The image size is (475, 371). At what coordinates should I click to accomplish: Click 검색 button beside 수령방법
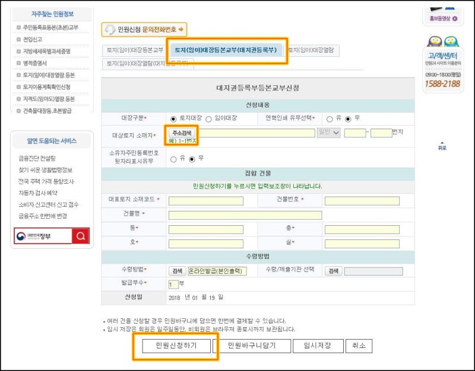[177, 271]
